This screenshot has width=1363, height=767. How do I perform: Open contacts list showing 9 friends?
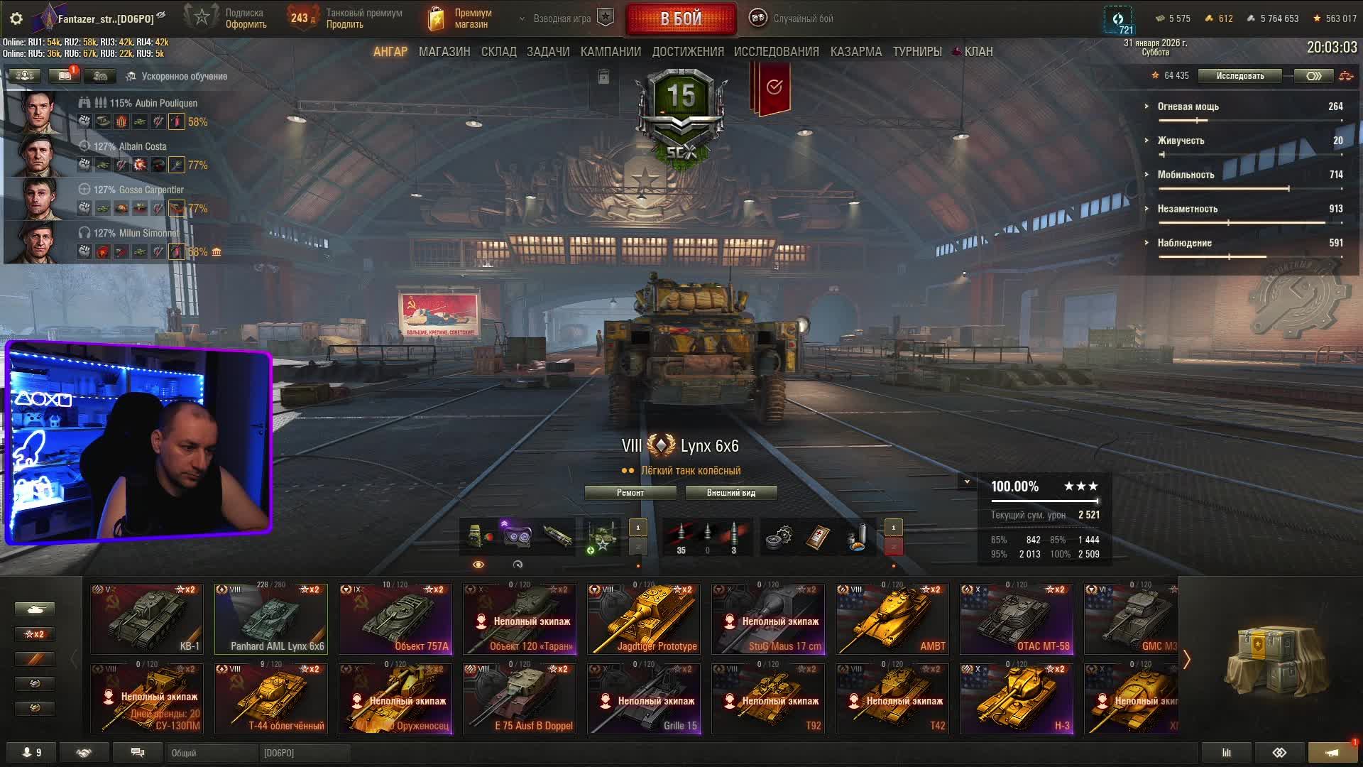pos(32,752)
